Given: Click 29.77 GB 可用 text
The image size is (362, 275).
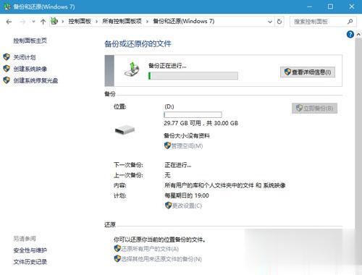Looking at the screenshot, I should pyautogui.click(x=182, y=123).
